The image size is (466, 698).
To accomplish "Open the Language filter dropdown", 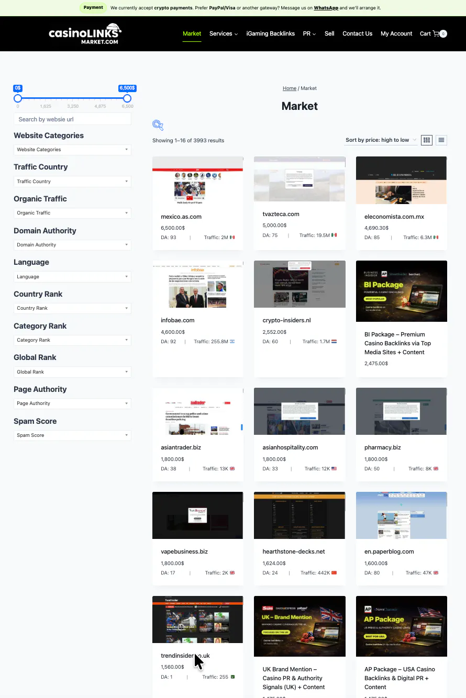I will [x=72, y=277].
